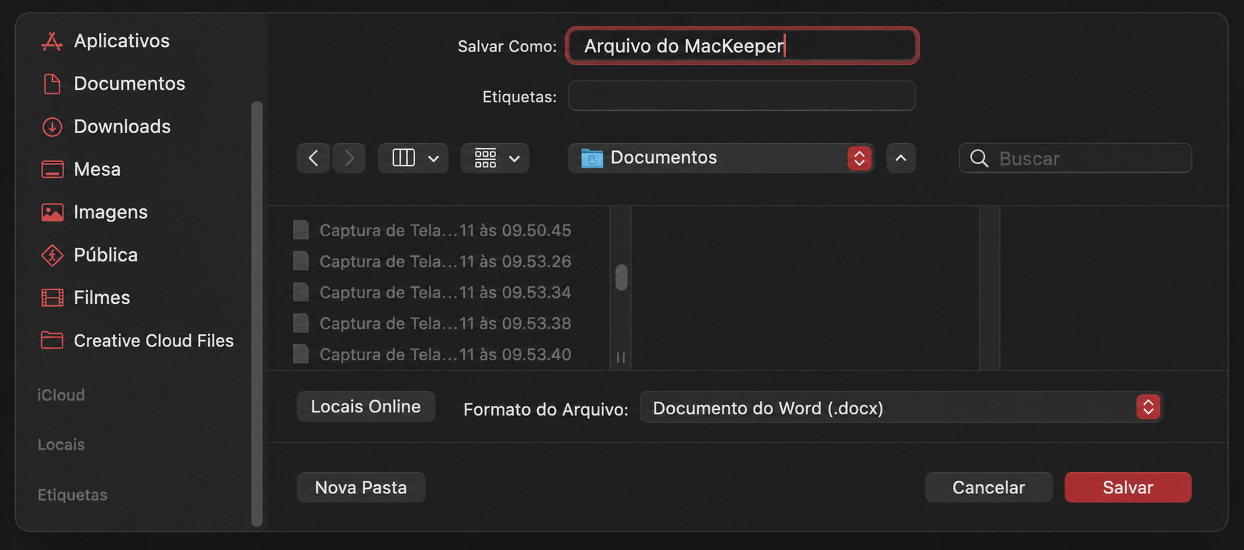The height and width of the screenshot is (550, 1244).
Task: Open grouping options chevron
Action: point(514,159)
